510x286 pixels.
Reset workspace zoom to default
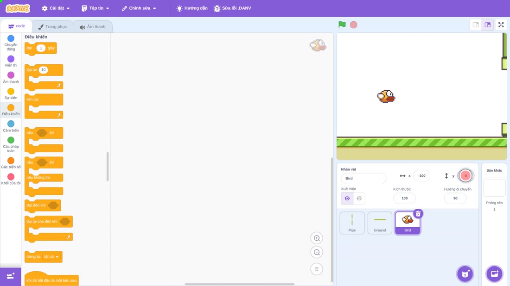tap(317, 269)
